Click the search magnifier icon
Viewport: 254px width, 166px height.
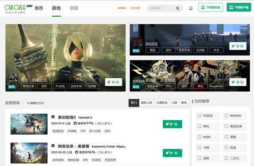pyautogui.click(x=177, y=8)
